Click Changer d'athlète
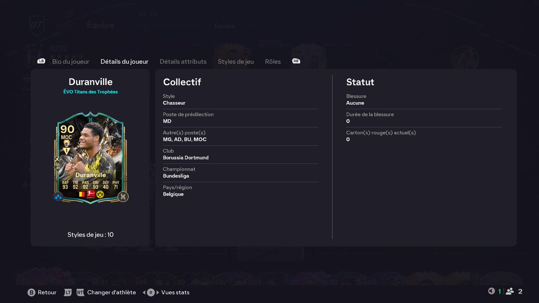Image resolution: width=539 pixels, height=303 pixels. click(x=111, y=292)
